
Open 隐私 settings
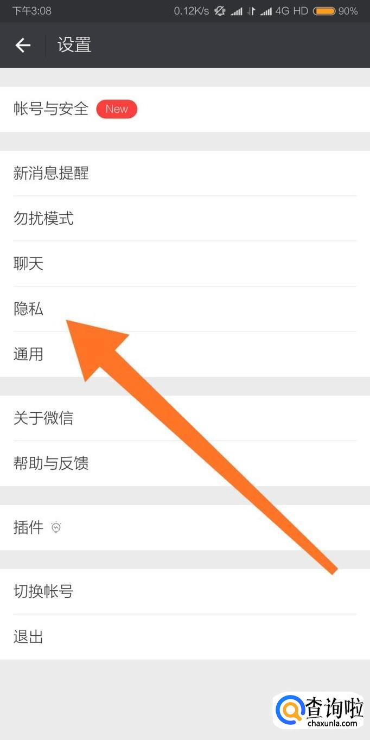coord(185,309)
